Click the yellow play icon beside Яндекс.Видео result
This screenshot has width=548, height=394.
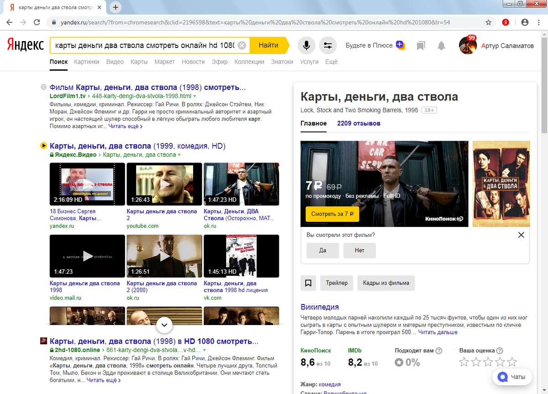pos(43,146)
